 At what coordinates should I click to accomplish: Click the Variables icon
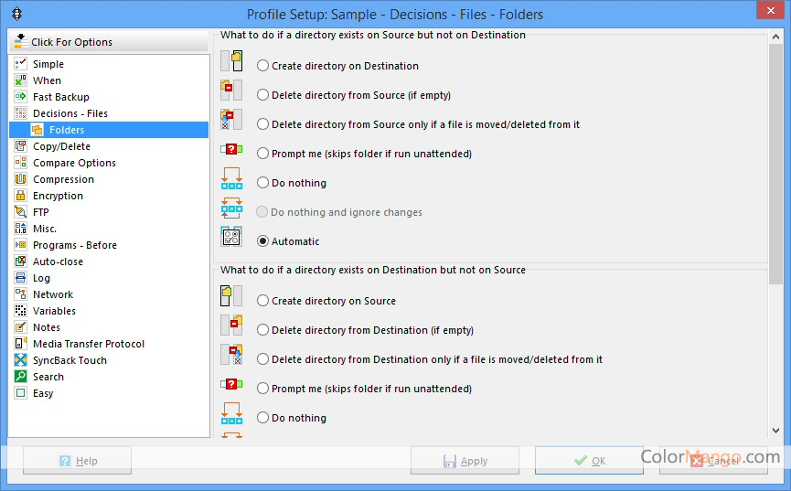point(21,311)
